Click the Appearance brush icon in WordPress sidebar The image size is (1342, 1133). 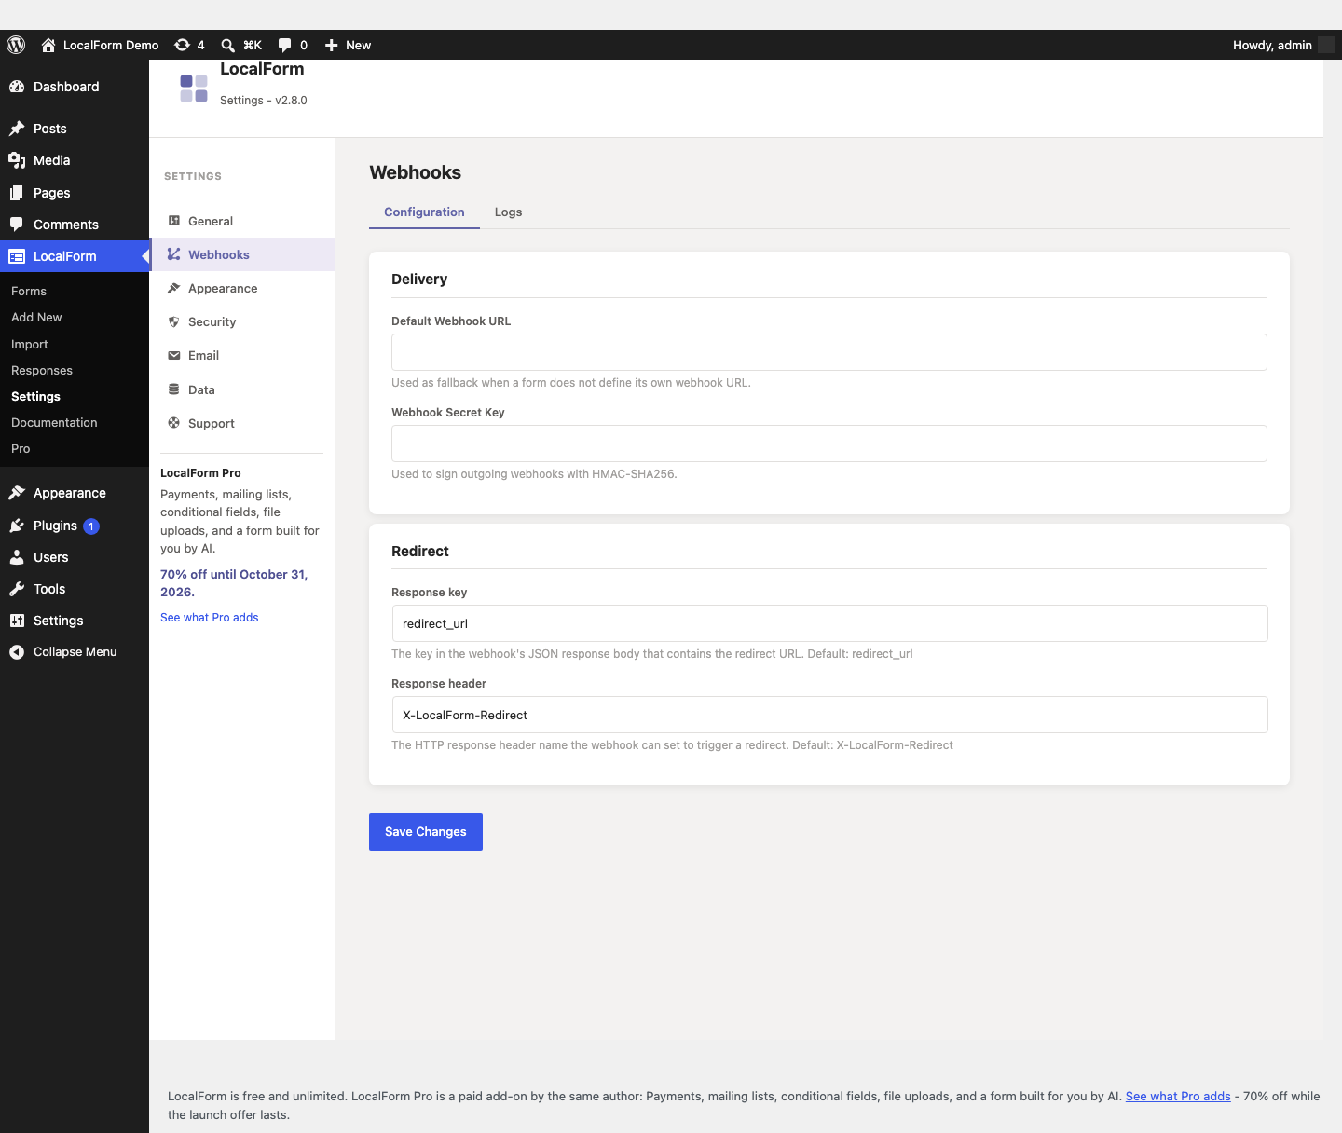[17, 493]
